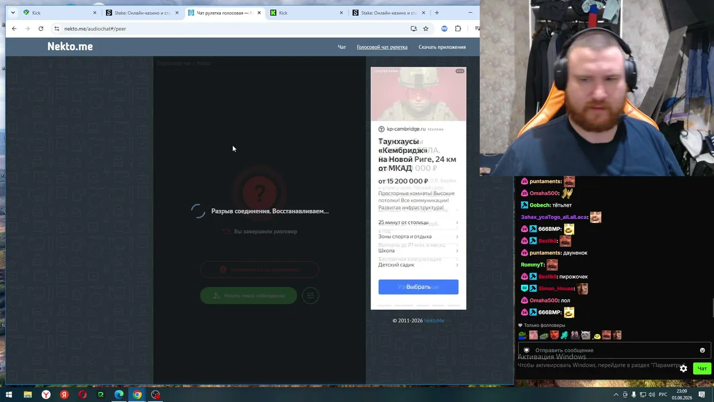Click username Simon_House in chat
Image resolution: width=714 pixels, height=402 pixels.
point(556,289)
